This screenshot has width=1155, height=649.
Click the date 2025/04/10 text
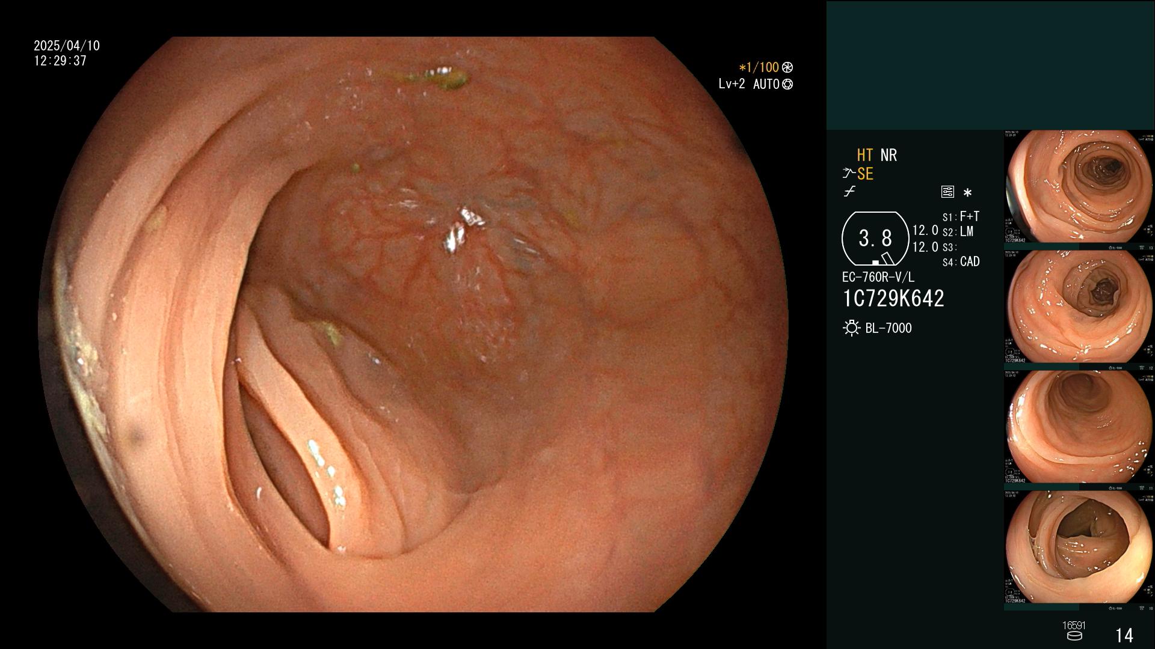pyautogui.click(x=67, y=46)
